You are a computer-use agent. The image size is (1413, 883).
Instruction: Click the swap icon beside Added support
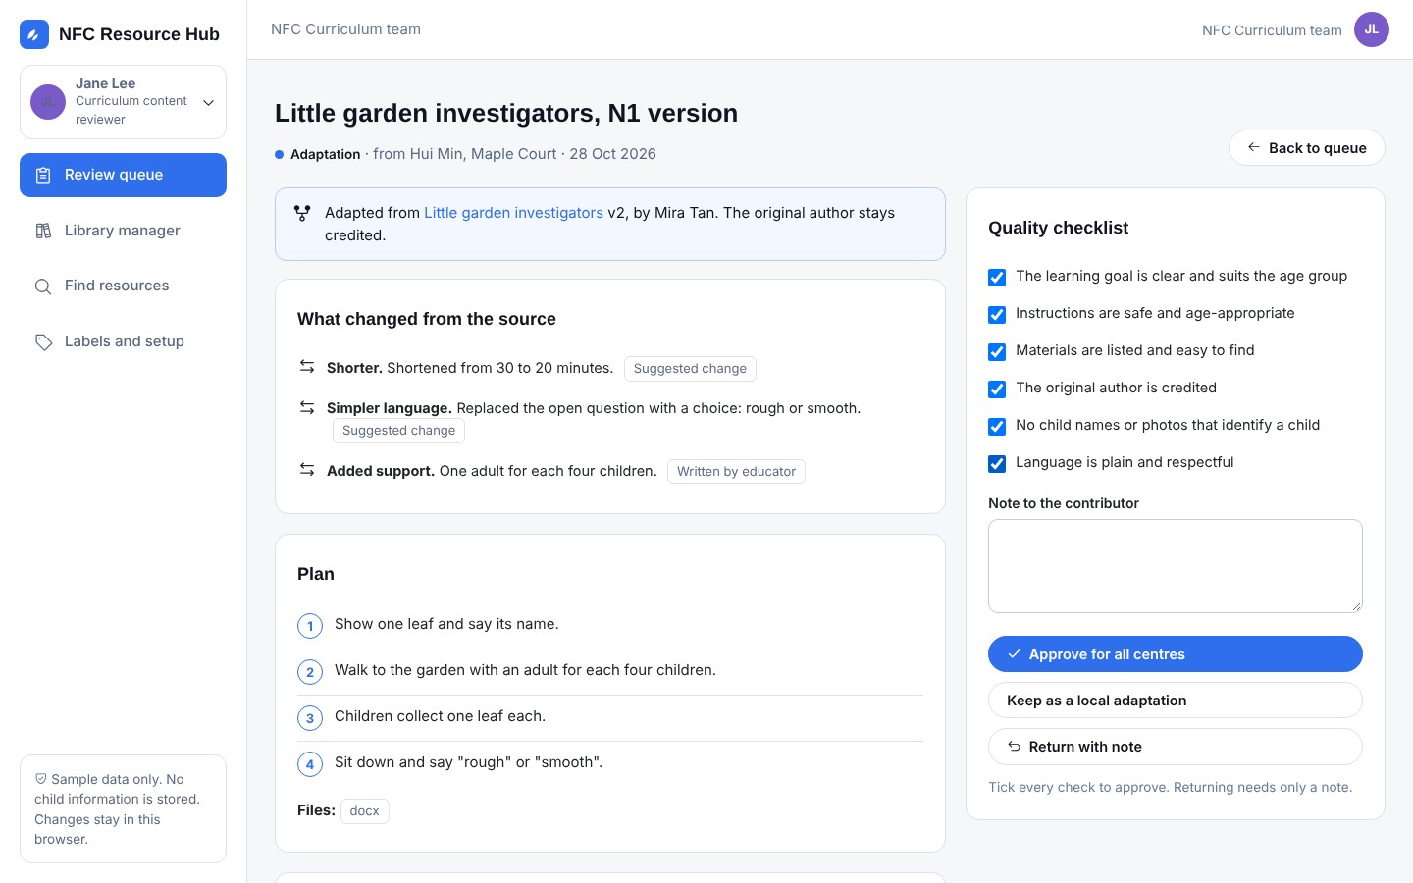pos(307,469)
